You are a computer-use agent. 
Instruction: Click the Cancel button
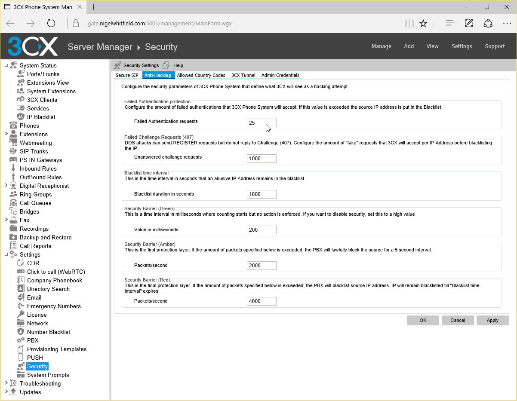point(458,320)
